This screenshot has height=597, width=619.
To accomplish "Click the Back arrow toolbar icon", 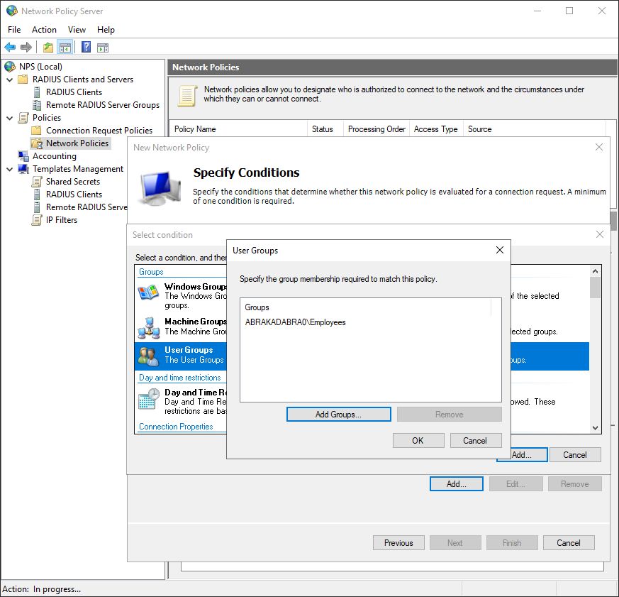I will (10, 48).
